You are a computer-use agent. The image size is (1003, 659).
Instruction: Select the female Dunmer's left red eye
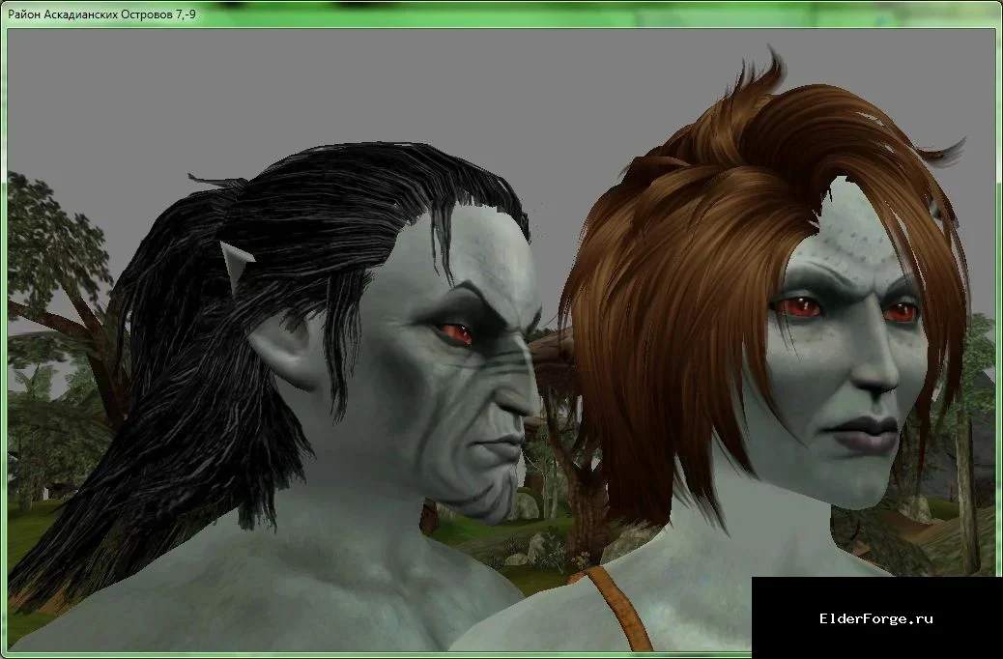(799, 307)
